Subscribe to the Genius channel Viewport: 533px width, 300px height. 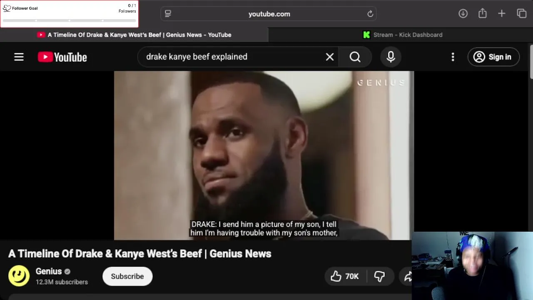(x=127, y=276)
